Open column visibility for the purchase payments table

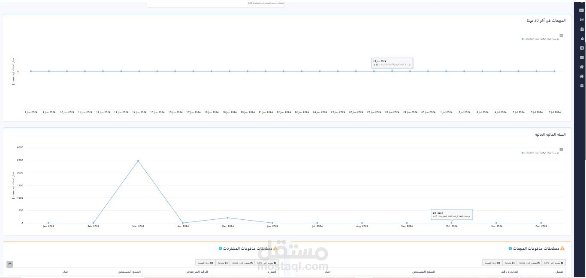205,263
